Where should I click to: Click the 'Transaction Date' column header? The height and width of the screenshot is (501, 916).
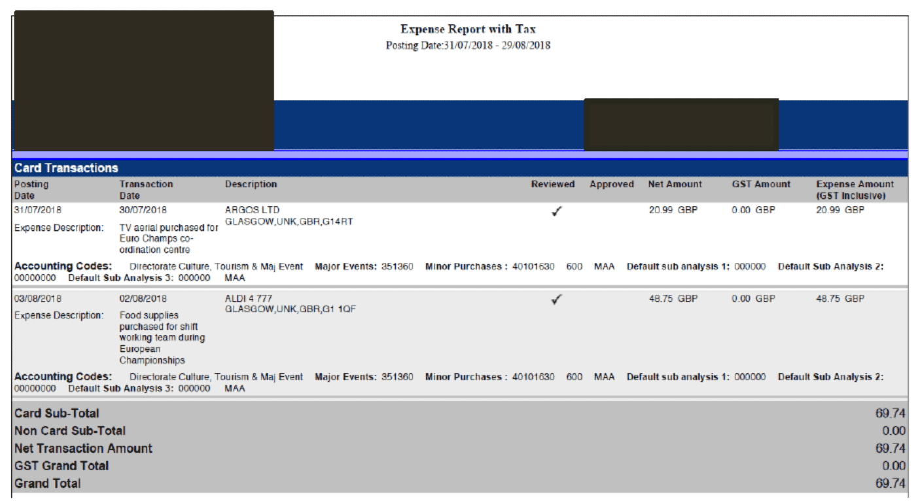tap(147, 190)
